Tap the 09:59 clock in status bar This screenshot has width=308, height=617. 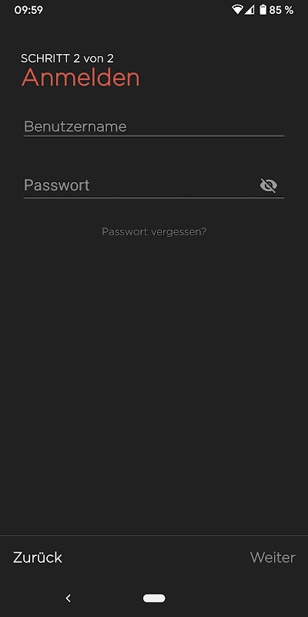pos(28,10)
